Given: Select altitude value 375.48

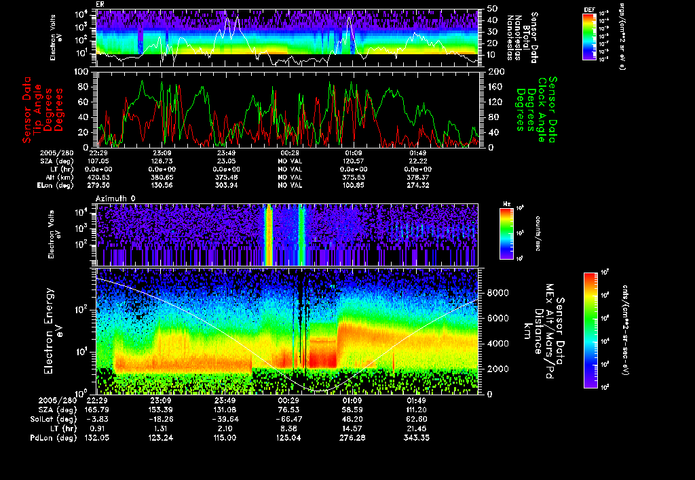Looking at the screenshot, I should click(x=226, y=178).
